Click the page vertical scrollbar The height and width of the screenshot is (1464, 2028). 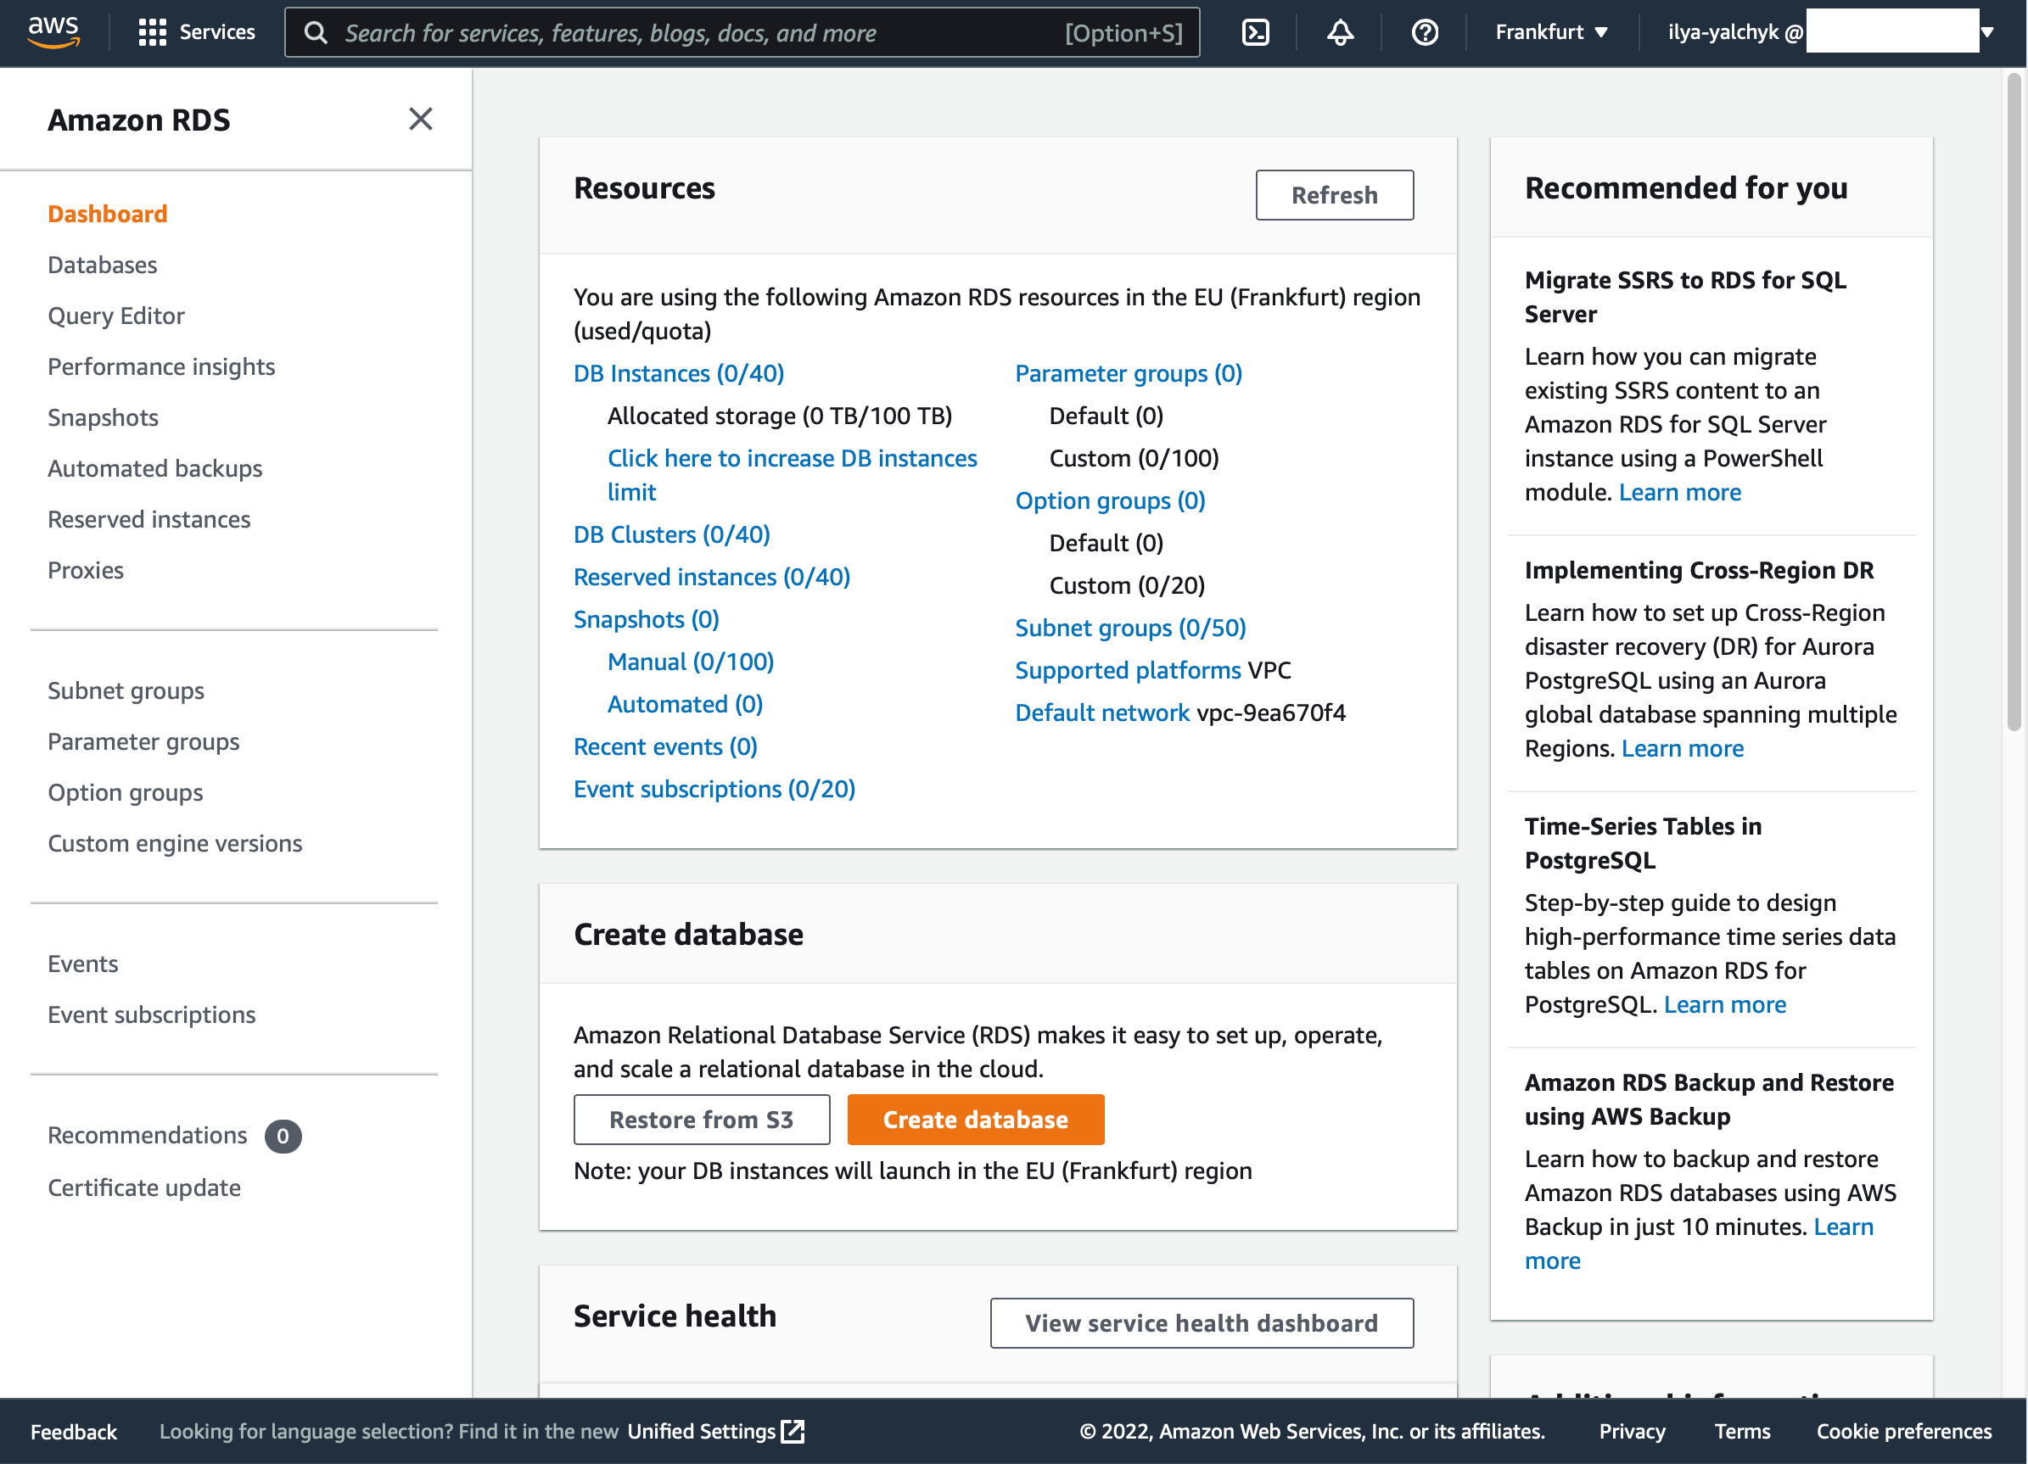click(2013, 402)
